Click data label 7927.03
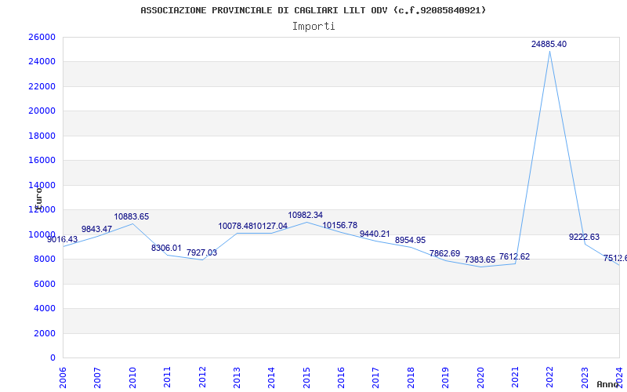 click(x=201, y=252)
